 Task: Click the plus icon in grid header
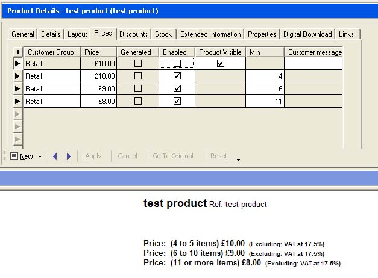tap(17, 52)
